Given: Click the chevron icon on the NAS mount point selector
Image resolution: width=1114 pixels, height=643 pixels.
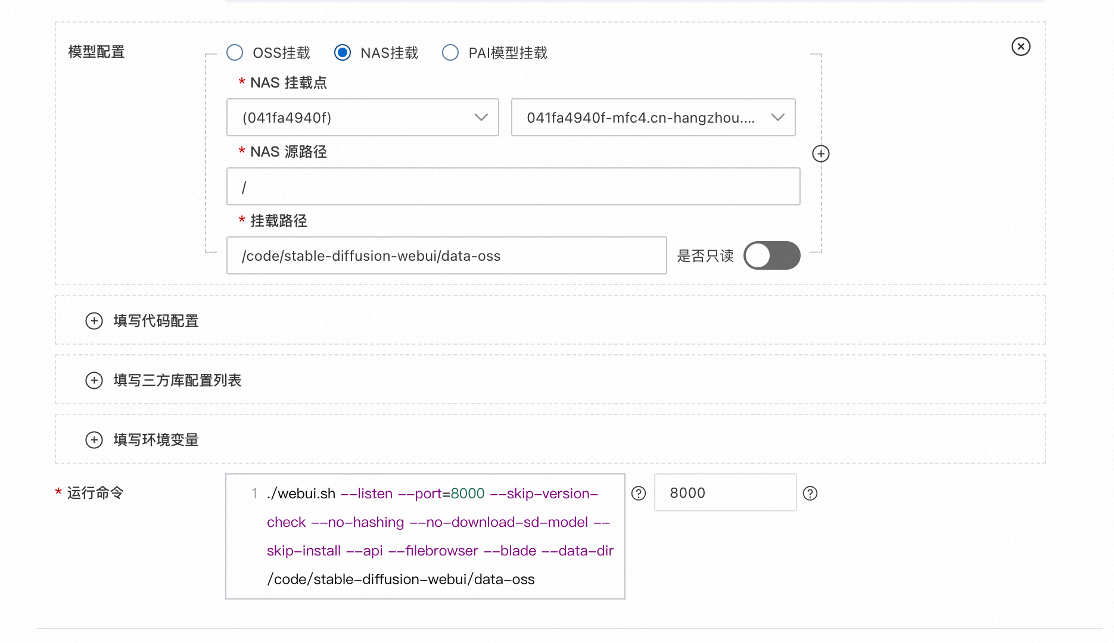Looking at the screenshot, I should (x=481, y=117).
